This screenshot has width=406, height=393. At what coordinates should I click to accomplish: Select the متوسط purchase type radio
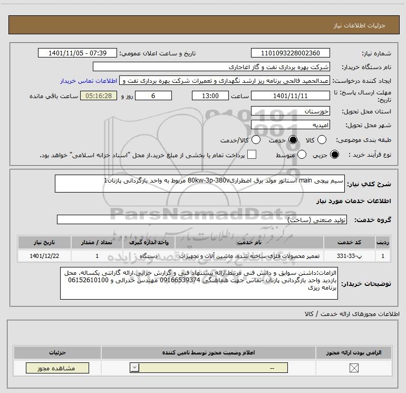pos(302,155)
